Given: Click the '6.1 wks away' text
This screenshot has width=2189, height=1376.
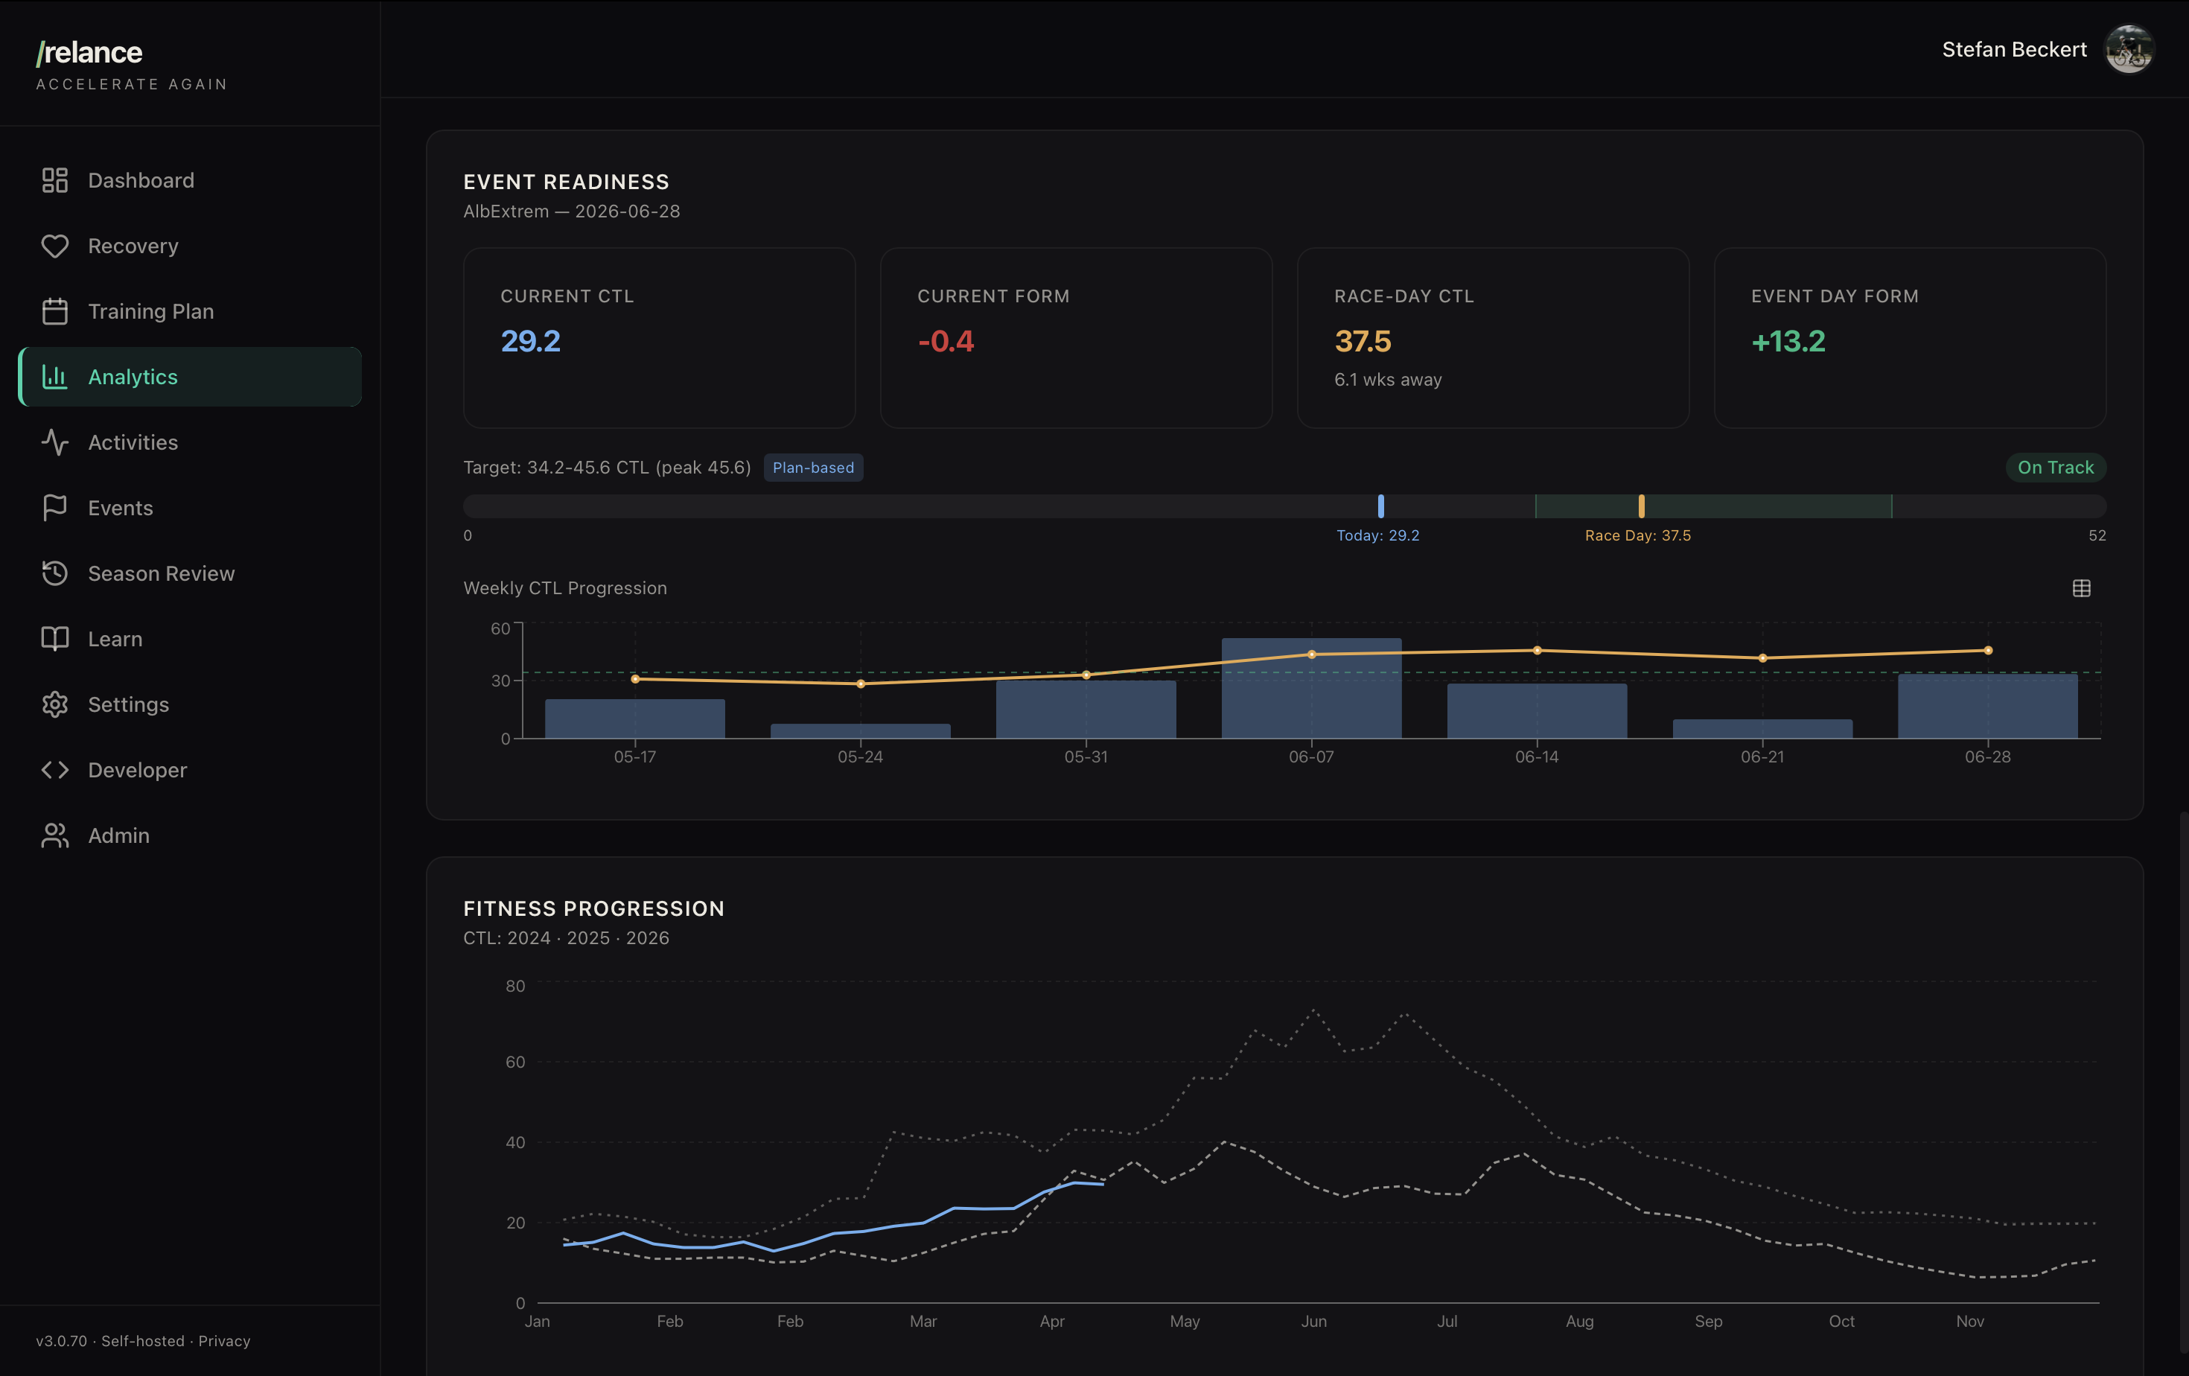Looking at the screenshot, I should pyautogui.click(x=1387, y=379).
